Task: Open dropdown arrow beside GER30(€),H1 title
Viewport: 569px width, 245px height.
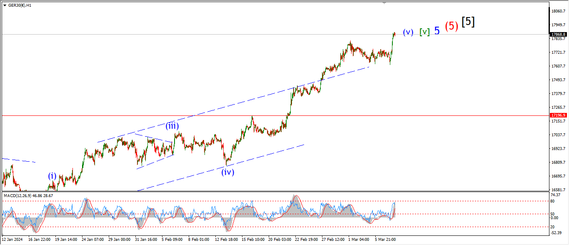Action: coord(5,5)
